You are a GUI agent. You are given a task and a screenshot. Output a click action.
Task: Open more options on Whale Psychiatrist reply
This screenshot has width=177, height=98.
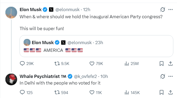(x=170, y=76)
